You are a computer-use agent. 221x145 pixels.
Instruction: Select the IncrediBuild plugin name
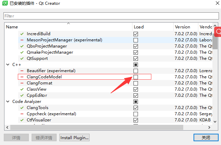pos(38,34)
